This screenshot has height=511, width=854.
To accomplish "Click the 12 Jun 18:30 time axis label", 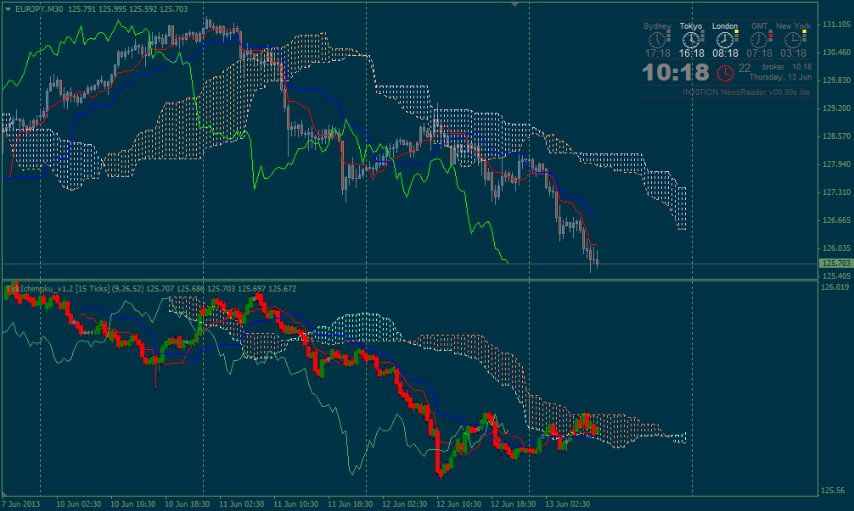I will click(x=513, y=504).
